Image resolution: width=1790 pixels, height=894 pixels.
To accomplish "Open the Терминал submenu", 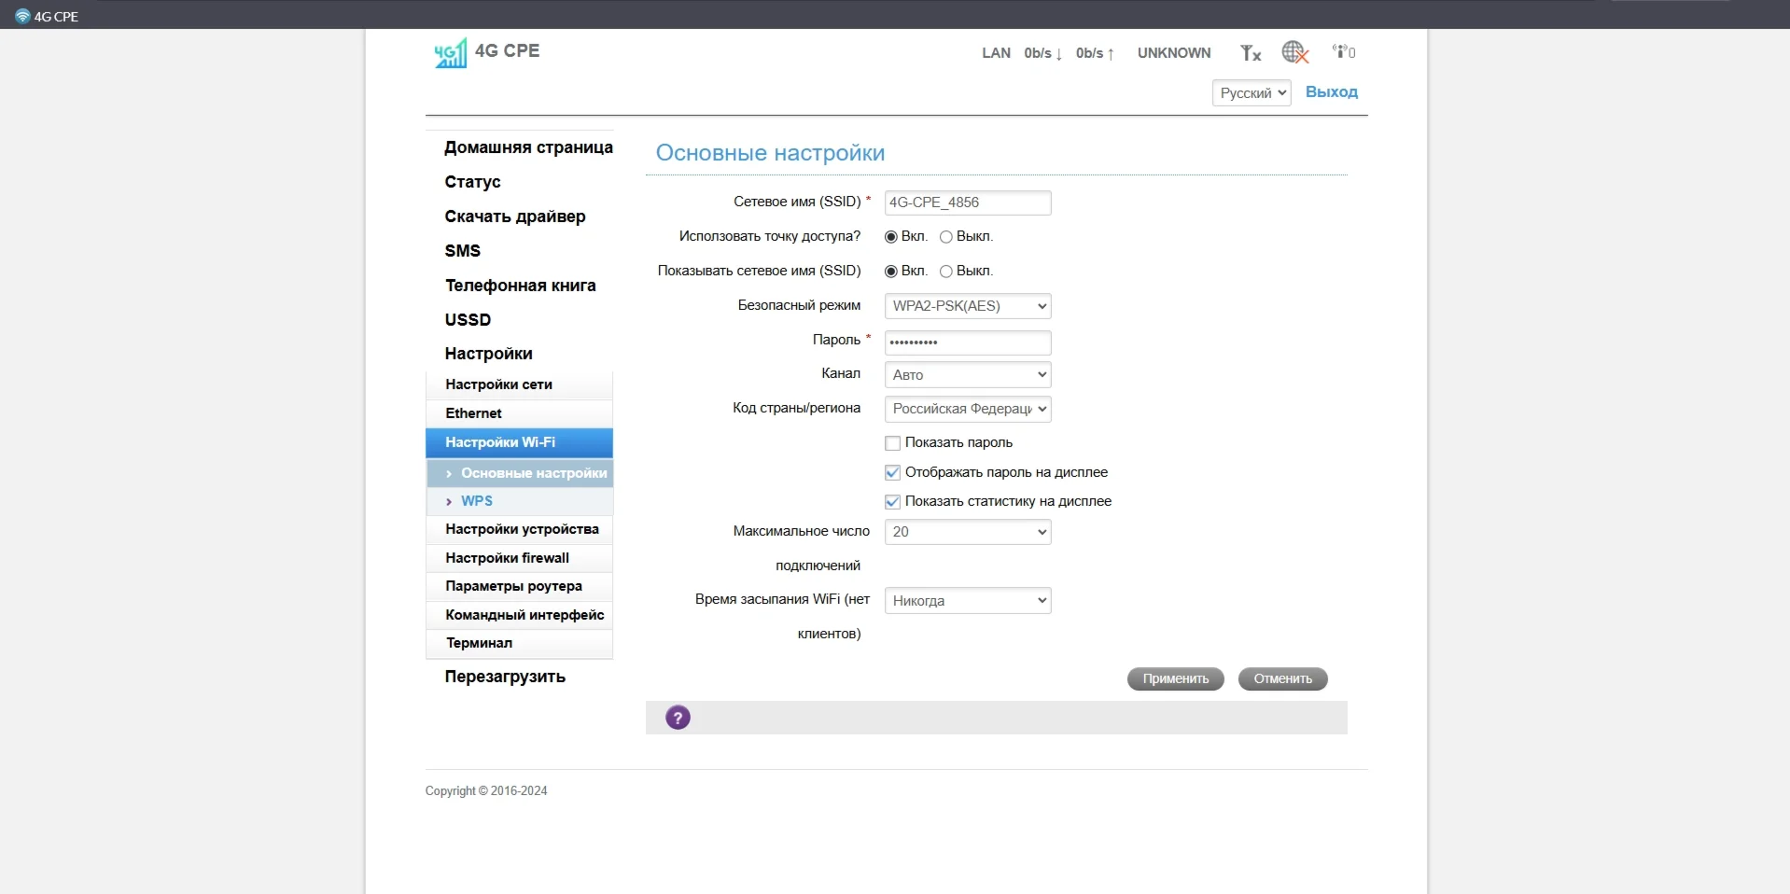I will pos(519,643).
